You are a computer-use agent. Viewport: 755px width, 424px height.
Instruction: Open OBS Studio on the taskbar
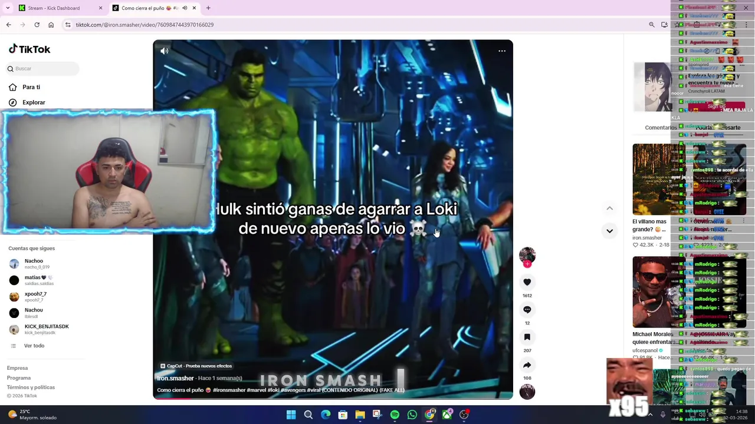click(x=464, y=415)
